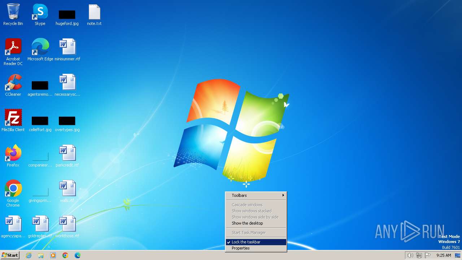
Task: Select the minisummer.rtf document icon
Action: (67, 50)
